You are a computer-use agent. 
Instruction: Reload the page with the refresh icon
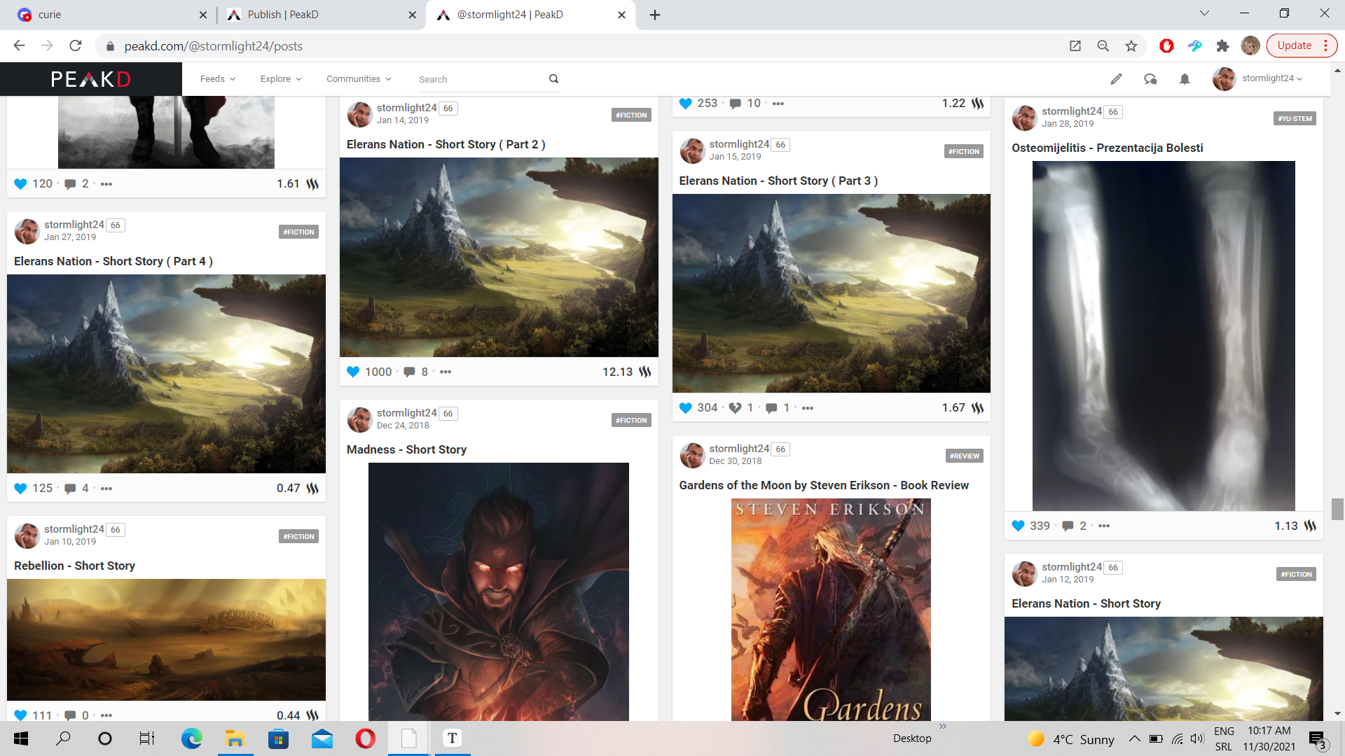pos(76,46)
